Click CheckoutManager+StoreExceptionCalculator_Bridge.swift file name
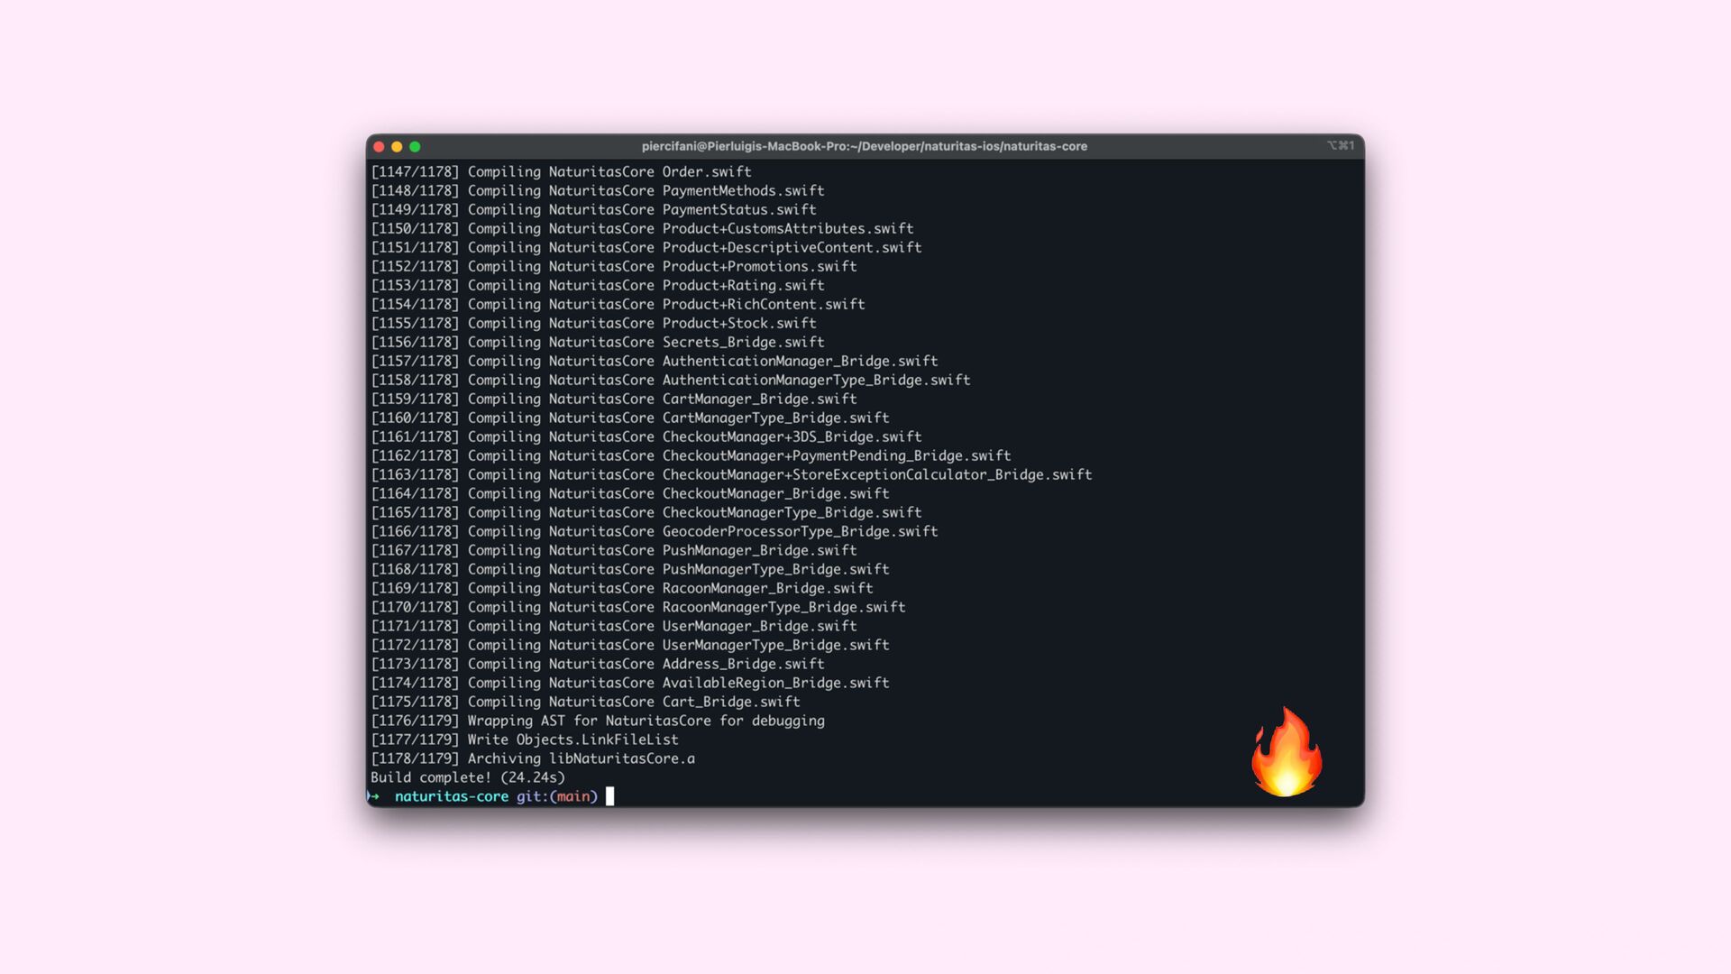1731x974 pixels. (x=876, y=474)
